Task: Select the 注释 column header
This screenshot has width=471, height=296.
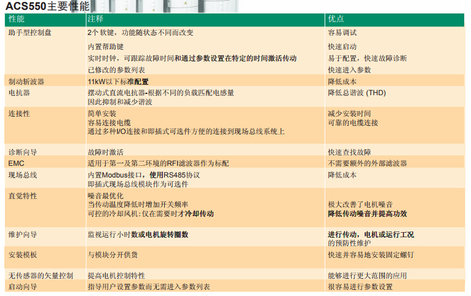Action: point(96,20)
